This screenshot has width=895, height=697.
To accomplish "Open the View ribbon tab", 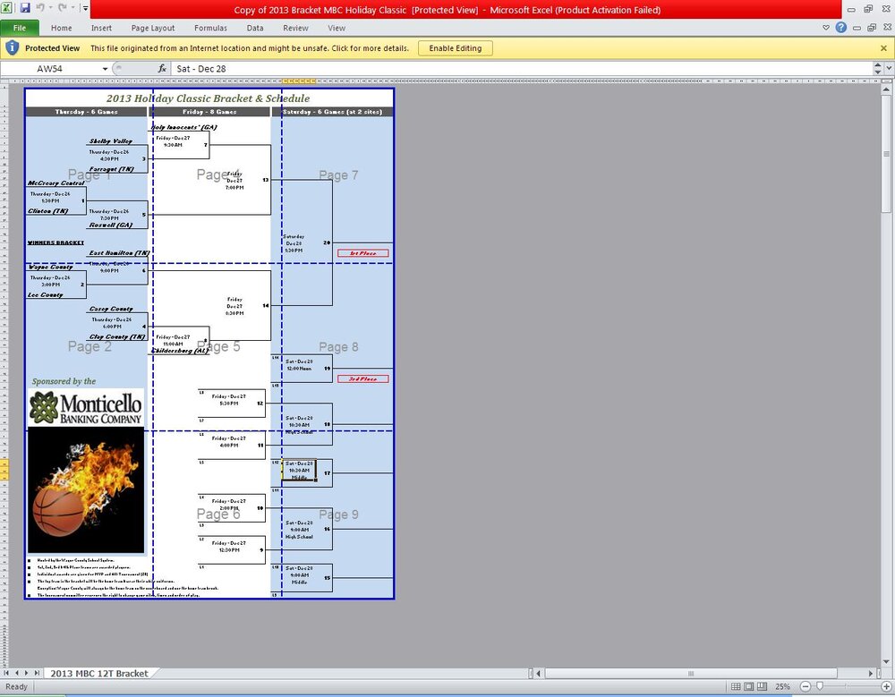I will click(x=337, y=28).
